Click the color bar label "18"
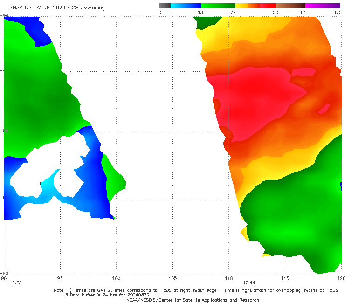 [200, 12]
